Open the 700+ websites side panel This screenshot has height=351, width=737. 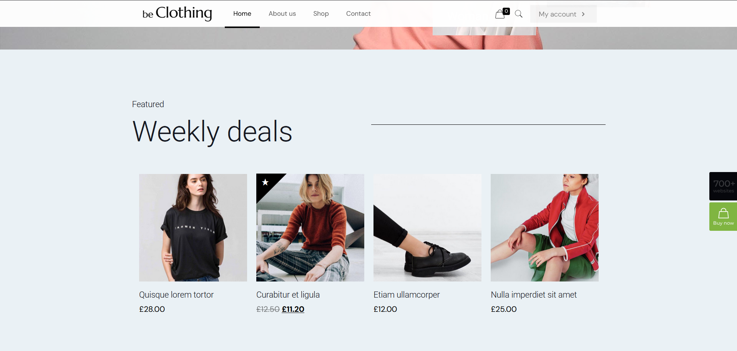723,186
